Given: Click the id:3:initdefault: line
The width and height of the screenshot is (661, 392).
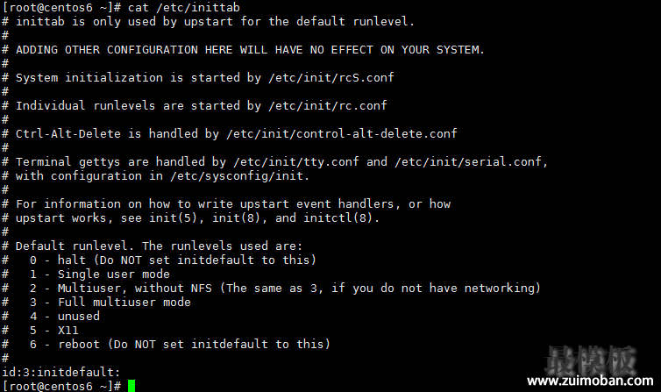Looking at the screenshot, I should (61, 372).
